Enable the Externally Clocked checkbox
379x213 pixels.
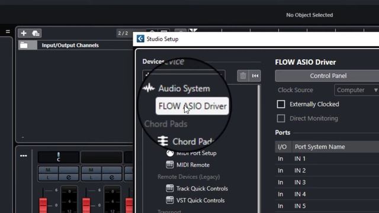[281, 104]
